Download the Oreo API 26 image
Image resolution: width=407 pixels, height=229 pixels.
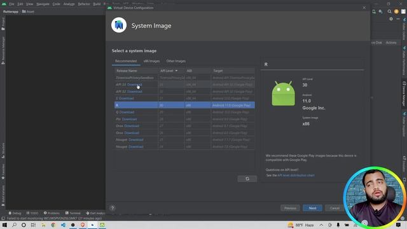132,133
